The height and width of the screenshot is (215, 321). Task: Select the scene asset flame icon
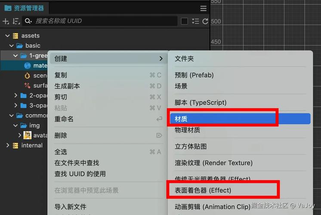click(28, 76)
